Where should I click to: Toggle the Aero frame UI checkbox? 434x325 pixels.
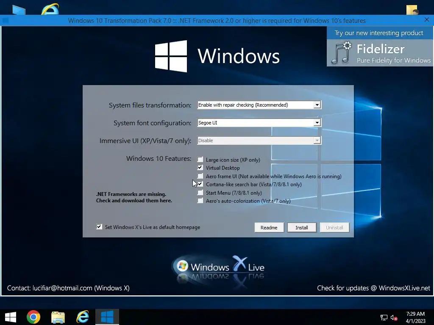200,176
